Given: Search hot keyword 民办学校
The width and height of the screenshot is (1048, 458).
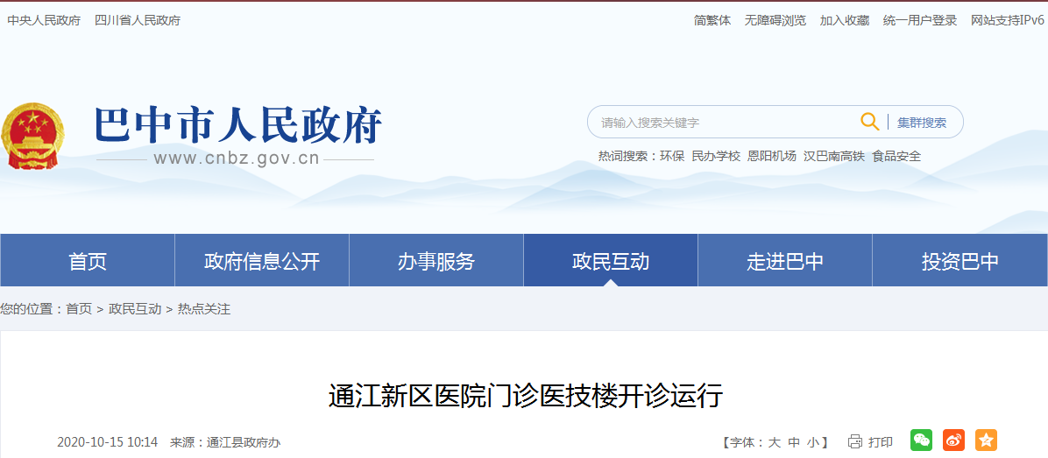Looking at the screenshot, I should (x=716, y=156).
